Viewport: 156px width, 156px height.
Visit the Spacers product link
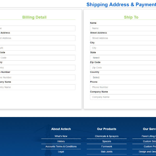point(107,141)
